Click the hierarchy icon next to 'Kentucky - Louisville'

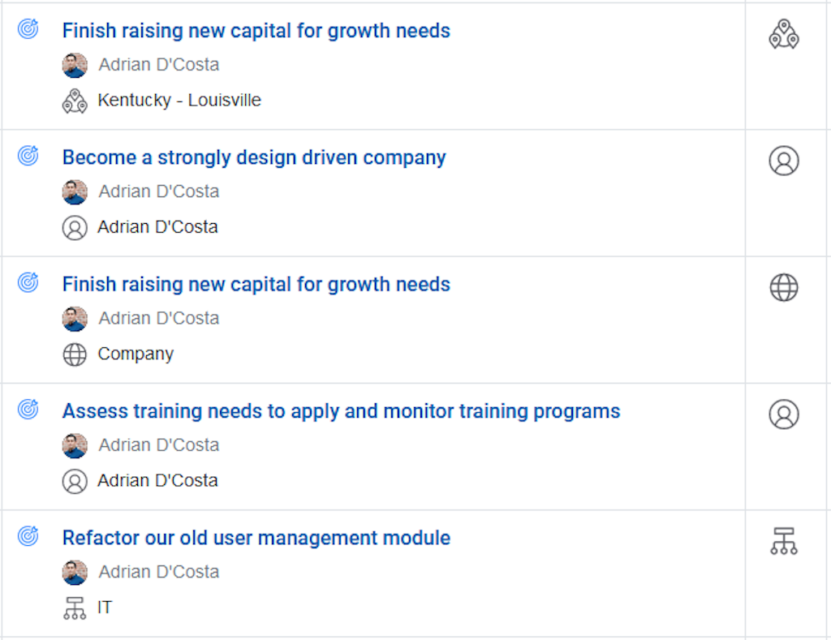pos(75,100)
